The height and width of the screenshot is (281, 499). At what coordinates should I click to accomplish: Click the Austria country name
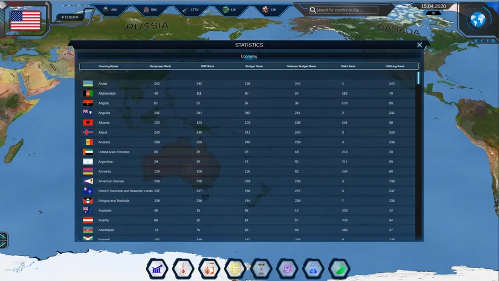point(103,220)
